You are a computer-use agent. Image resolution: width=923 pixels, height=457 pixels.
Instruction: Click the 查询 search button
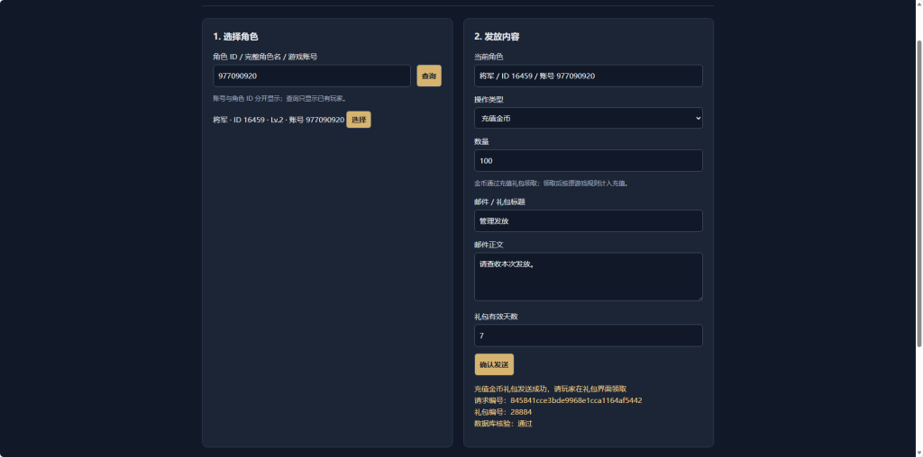pos(429,76)
